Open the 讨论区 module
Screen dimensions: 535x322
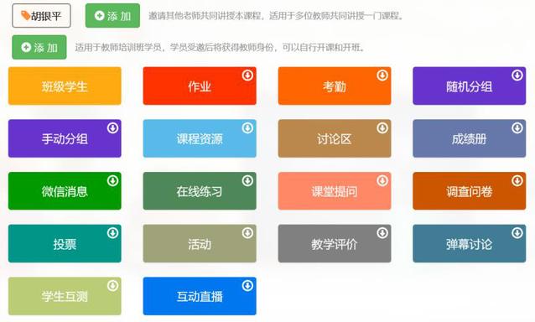click(335, 138)
